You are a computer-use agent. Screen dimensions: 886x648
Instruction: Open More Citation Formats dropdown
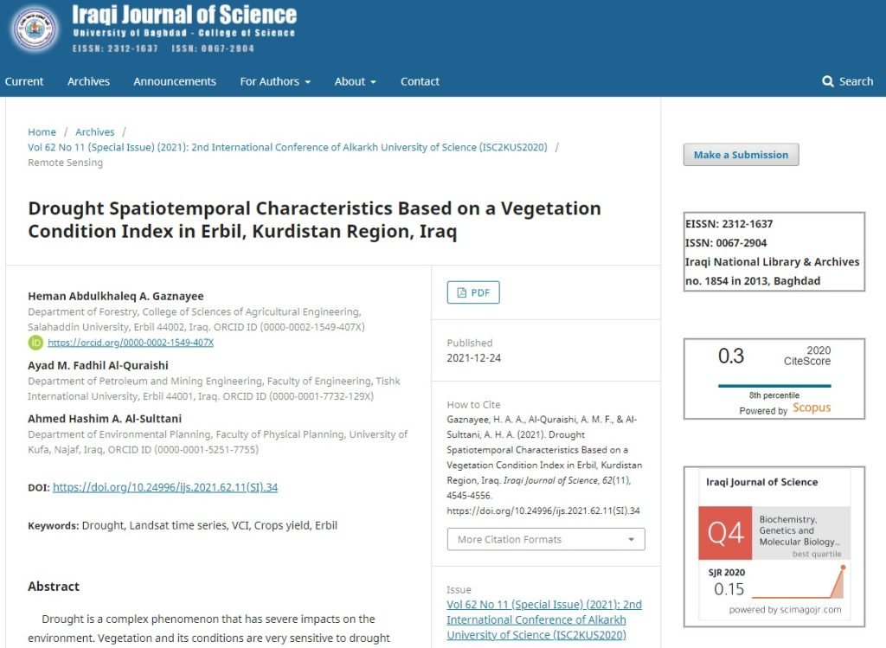[x=546, y=539]
